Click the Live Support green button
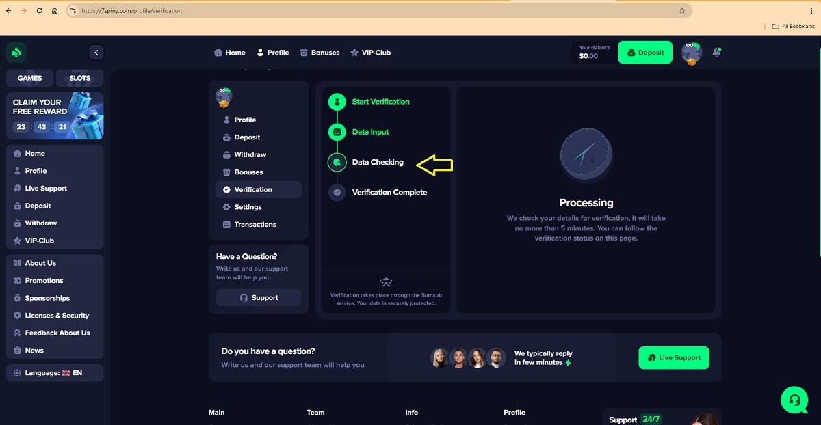This screenshot has height=425, width=821. point(674,357)
